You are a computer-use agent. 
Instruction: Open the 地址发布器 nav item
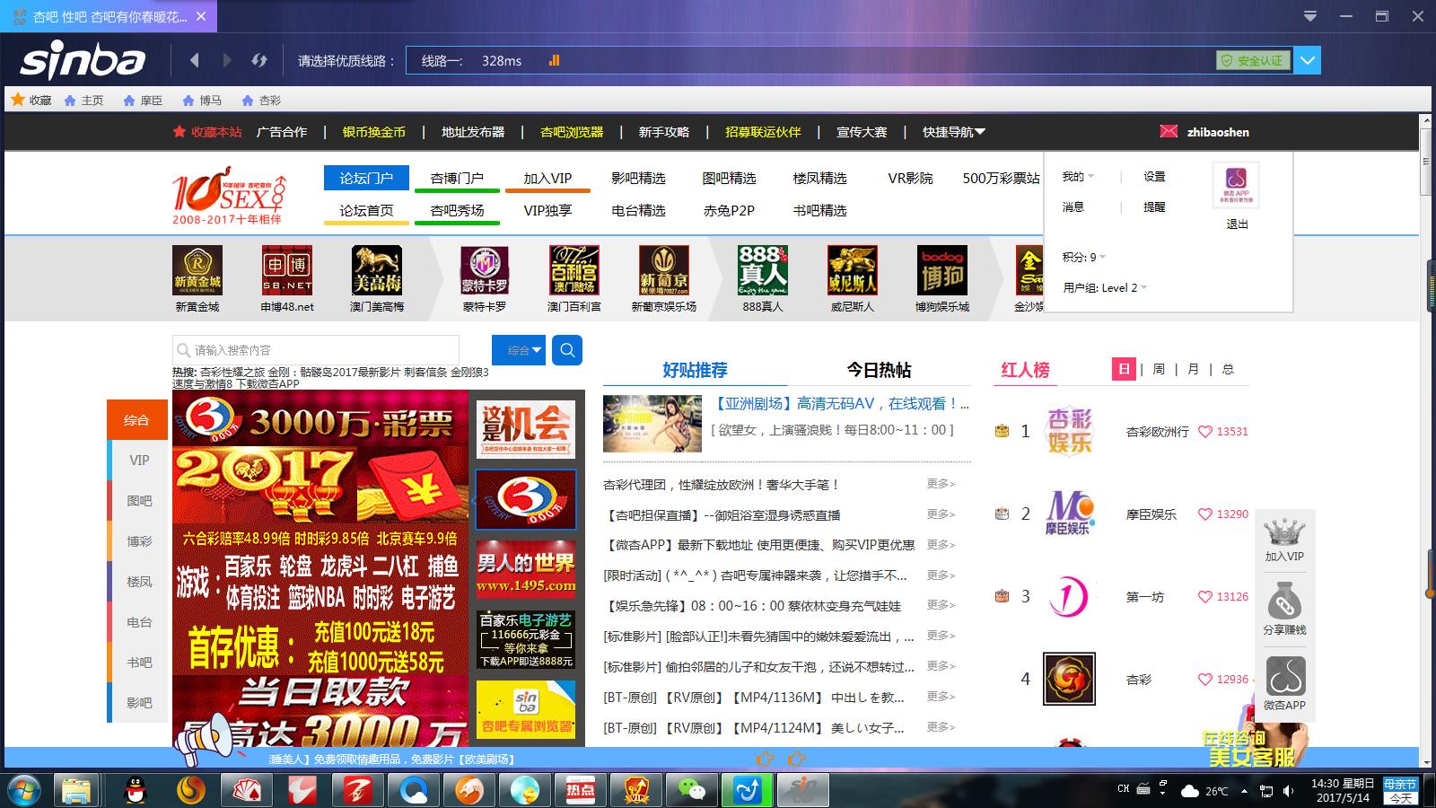473,132
